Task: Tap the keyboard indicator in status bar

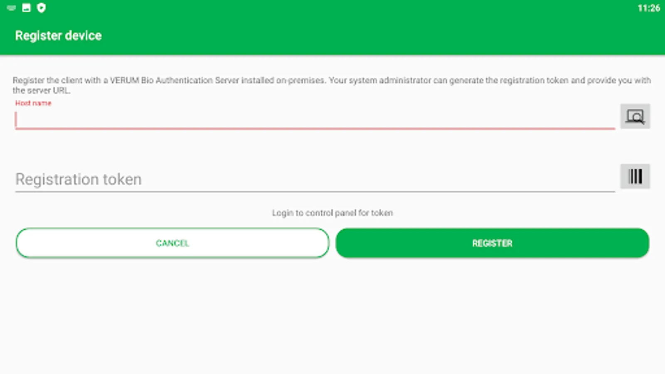Action: tap(11, 8)
